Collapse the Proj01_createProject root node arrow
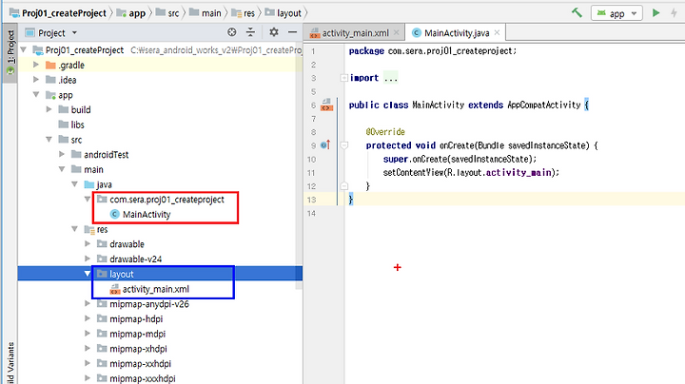Viewport: 685px width, 384px height. click(x=24, y=49)
